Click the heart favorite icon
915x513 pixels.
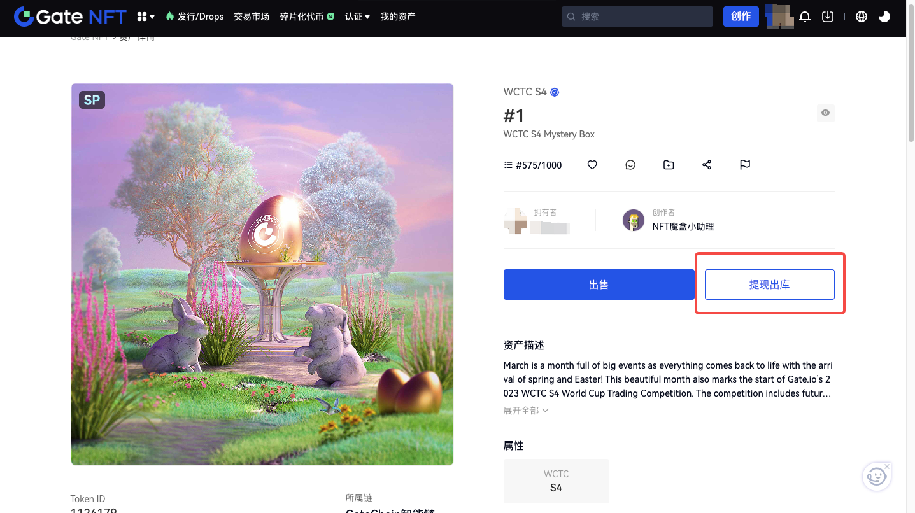(x=592, y=165)
